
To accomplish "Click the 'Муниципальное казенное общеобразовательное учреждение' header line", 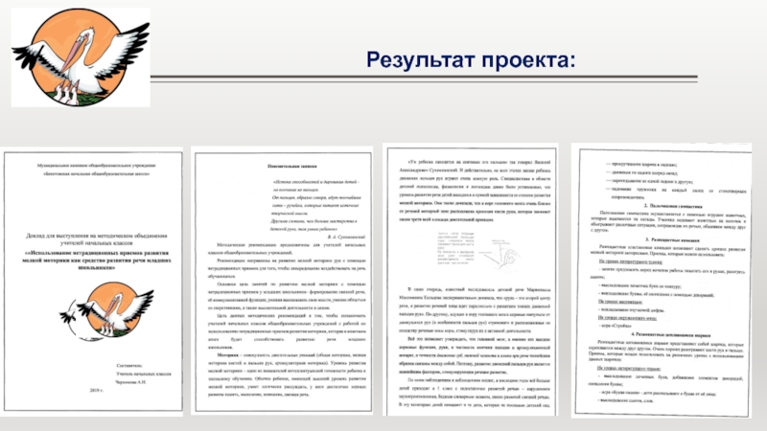I will 97,166.
